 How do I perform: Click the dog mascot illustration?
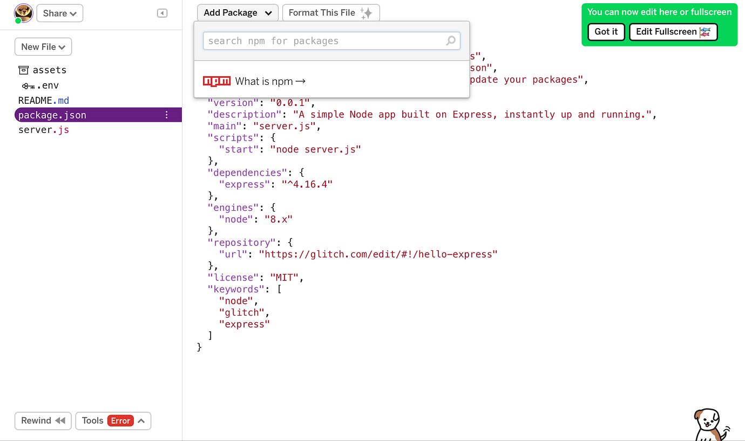point(710,424)
